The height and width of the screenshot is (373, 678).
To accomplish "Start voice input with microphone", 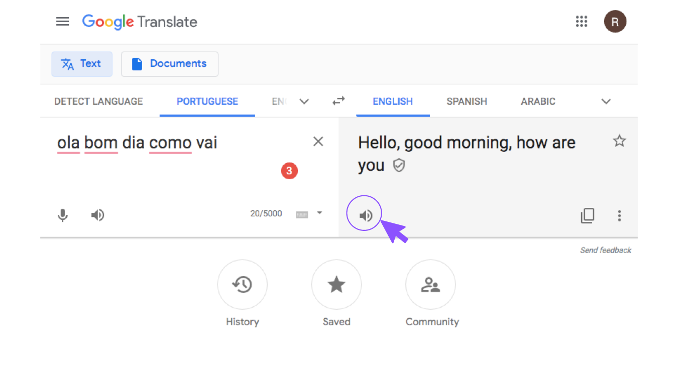I will [x=62, y=215].
